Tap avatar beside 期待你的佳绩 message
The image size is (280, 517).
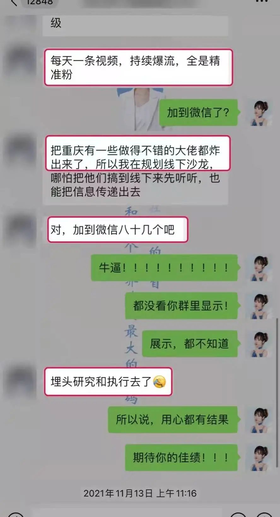click(259, 457)
